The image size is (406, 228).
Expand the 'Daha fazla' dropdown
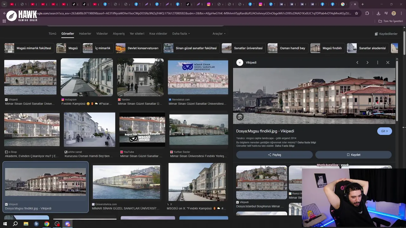click(181, 34)
